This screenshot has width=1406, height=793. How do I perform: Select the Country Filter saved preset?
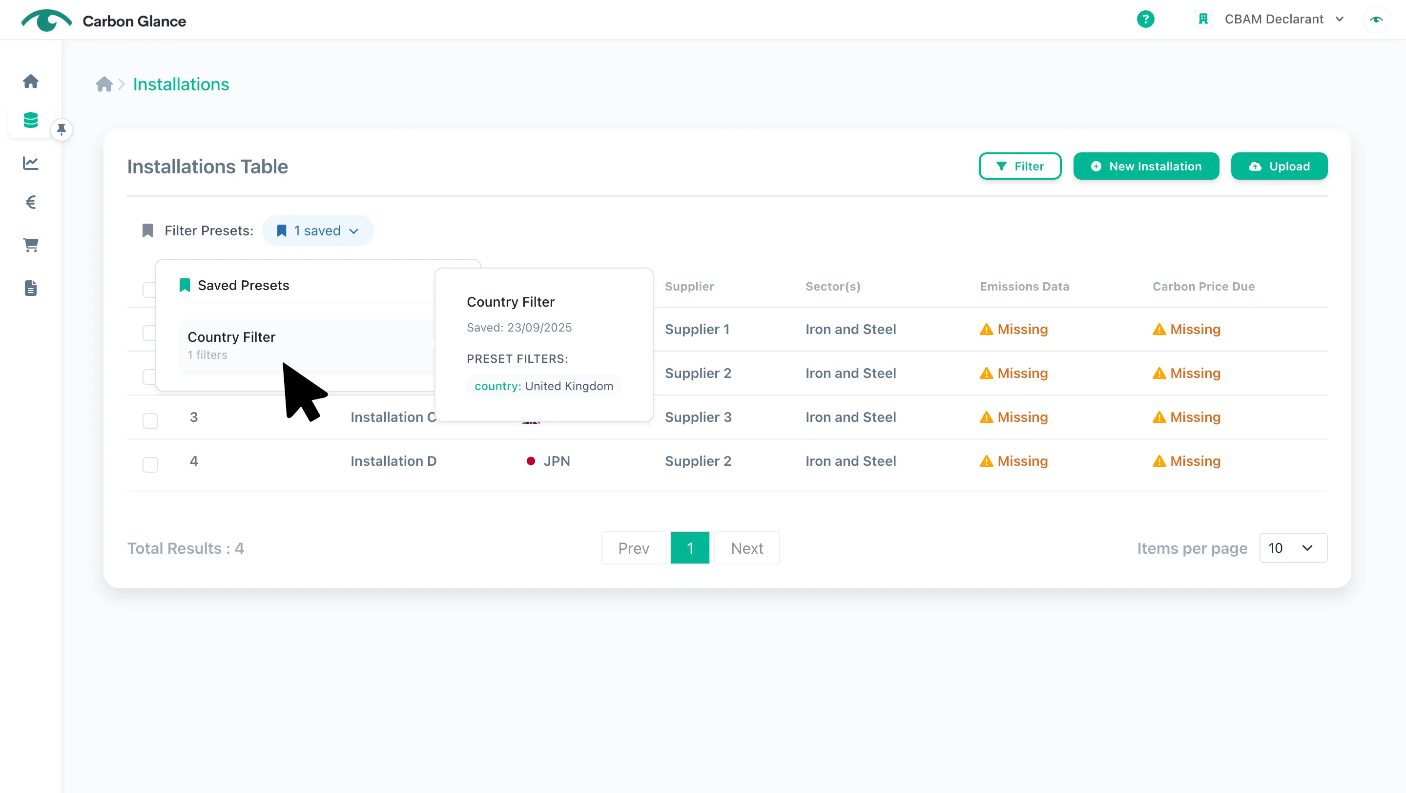tap(307, 346)
